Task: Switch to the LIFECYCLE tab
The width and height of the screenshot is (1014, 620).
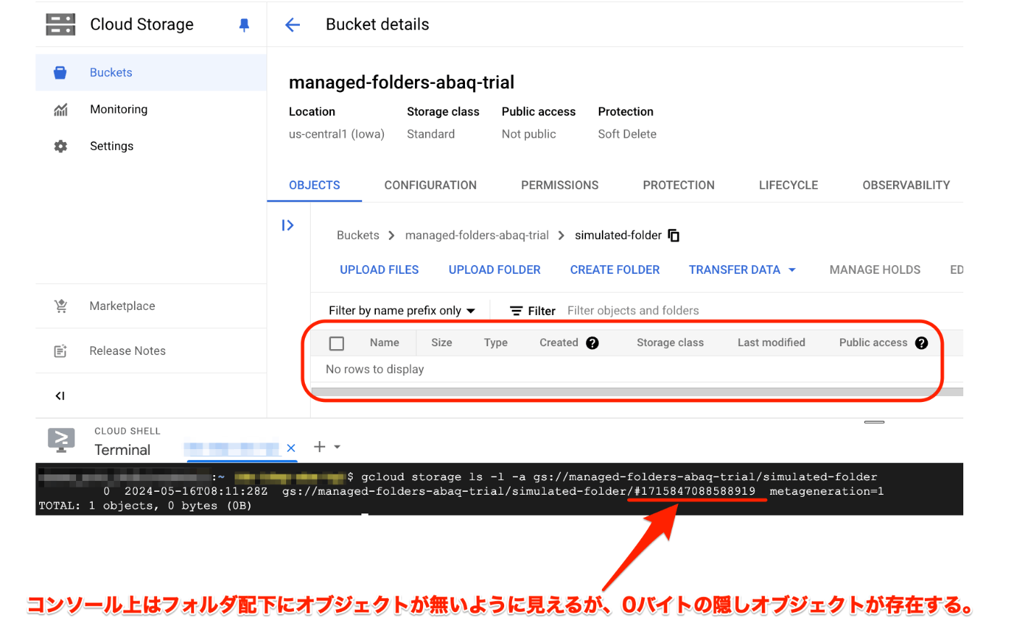Action: point(789,185)
